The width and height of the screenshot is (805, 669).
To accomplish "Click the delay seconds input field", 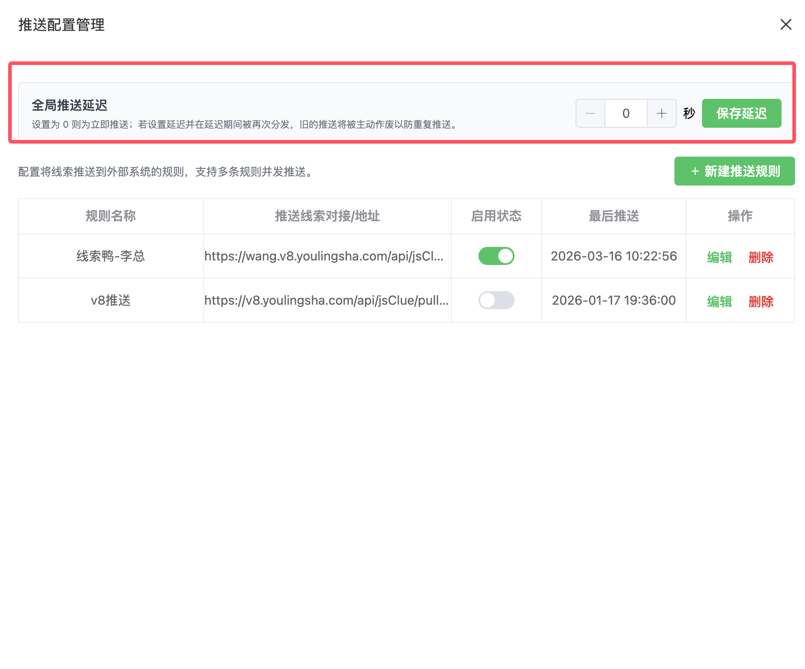I will [626, 113].
